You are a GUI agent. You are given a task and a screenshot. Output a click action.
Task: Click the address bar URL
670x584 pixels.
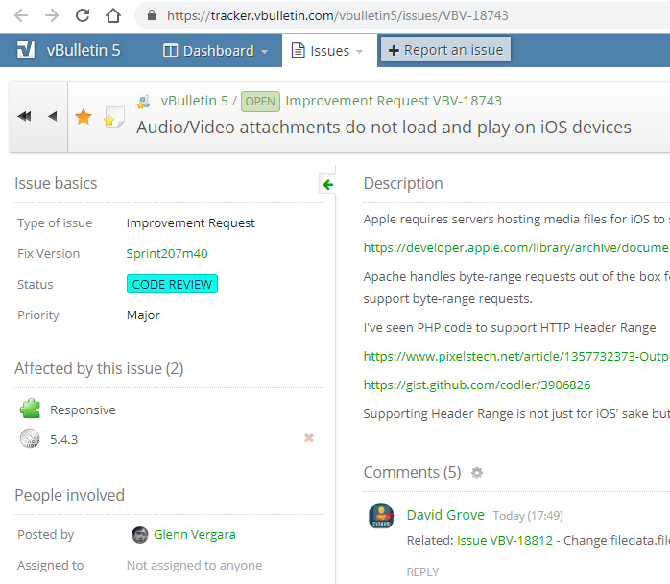pyautogui.click(x=338, y=15)
